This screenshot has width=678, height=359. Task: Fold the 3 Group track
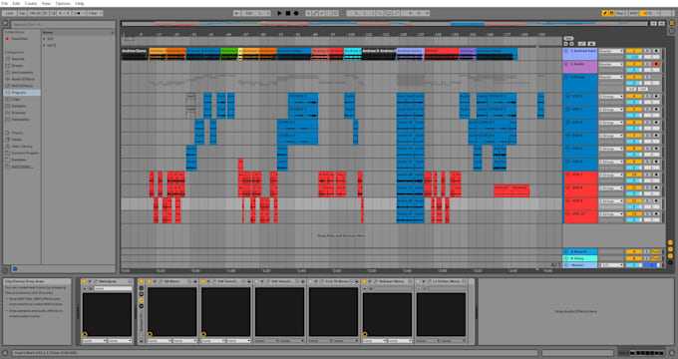[567, 77]
